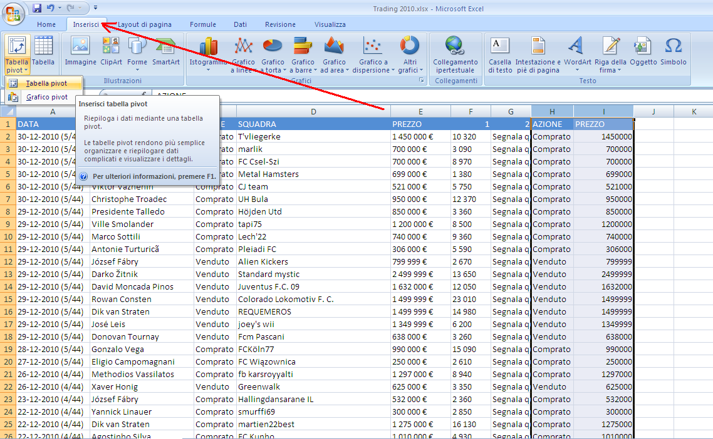Click the cell with Gonzalo Vega

(x=142, y=349)
